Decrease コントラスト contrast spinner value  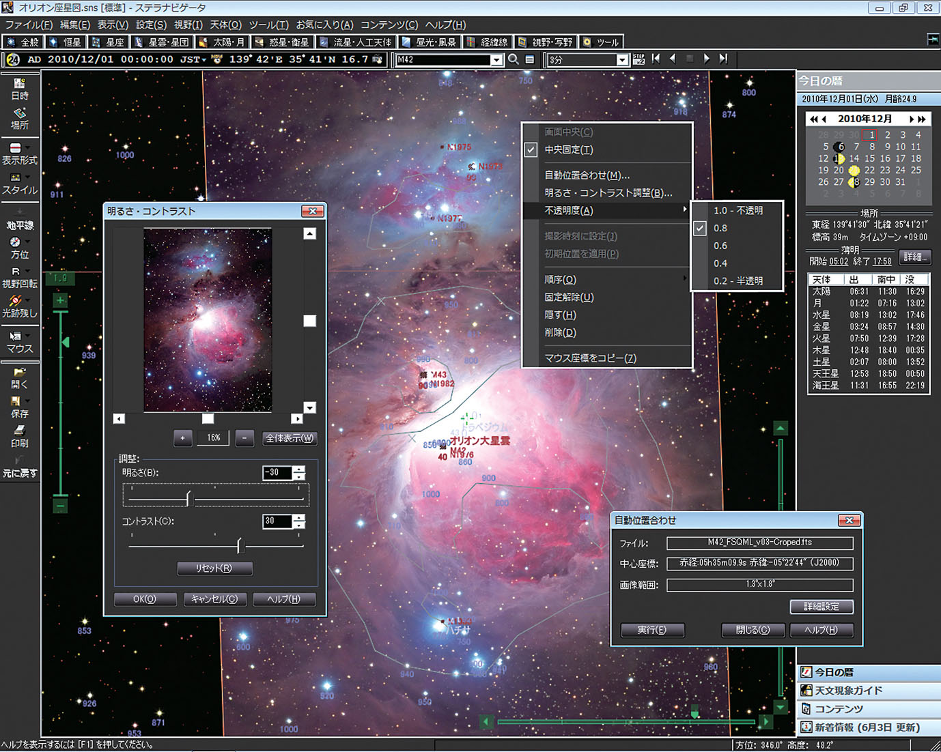click(x=298, y=525)
